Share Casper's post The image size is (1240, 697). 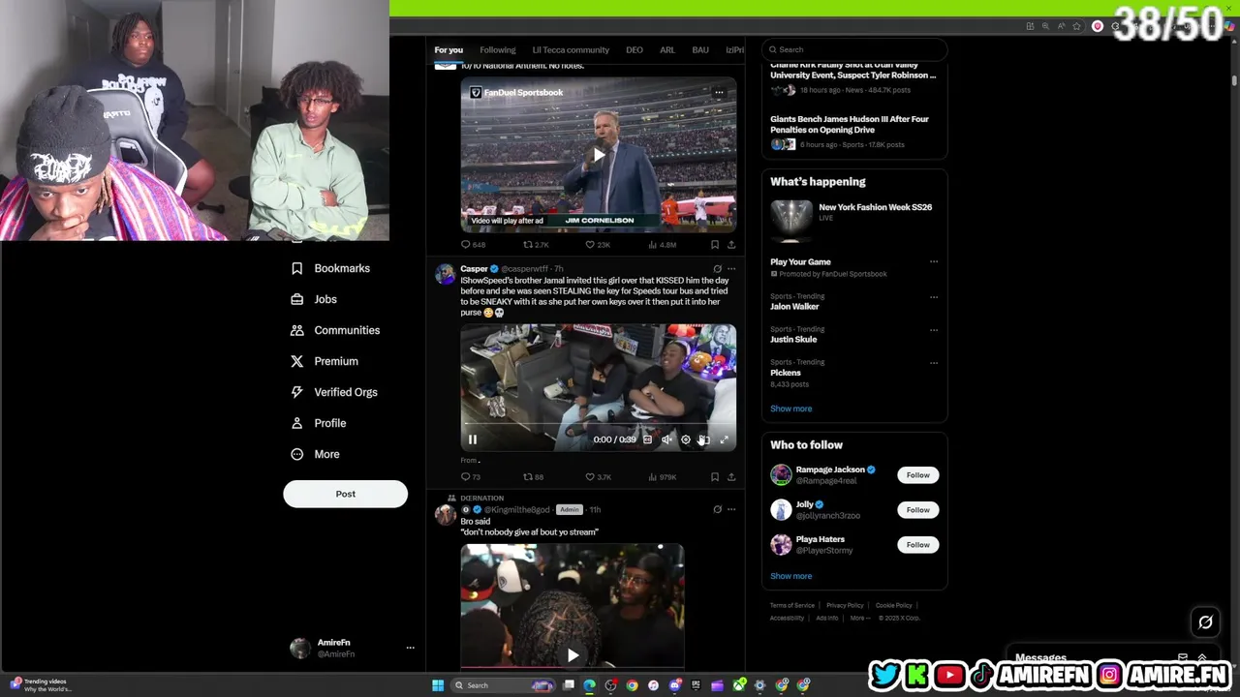pyautogui.click(x=731, y=476)
